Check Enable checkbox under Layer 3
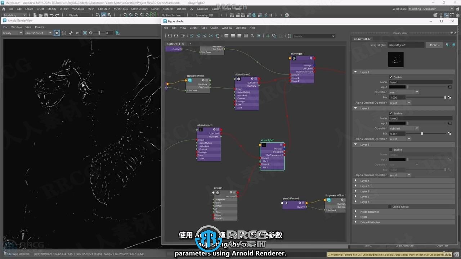 tap(391, 150)
